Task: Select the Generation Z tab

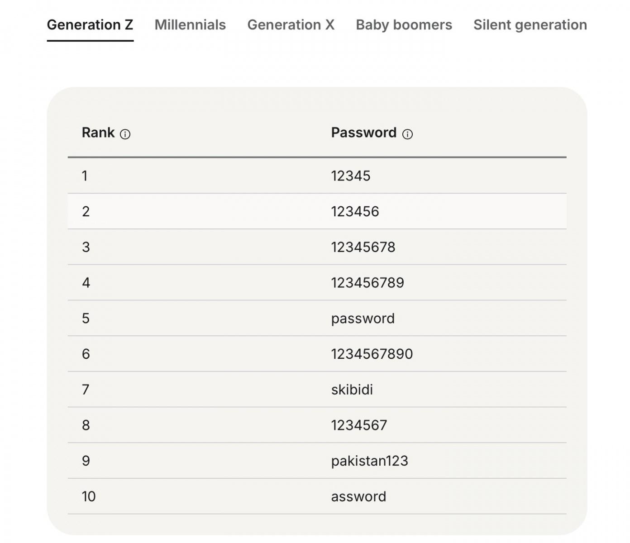Action: coord(90,25)
